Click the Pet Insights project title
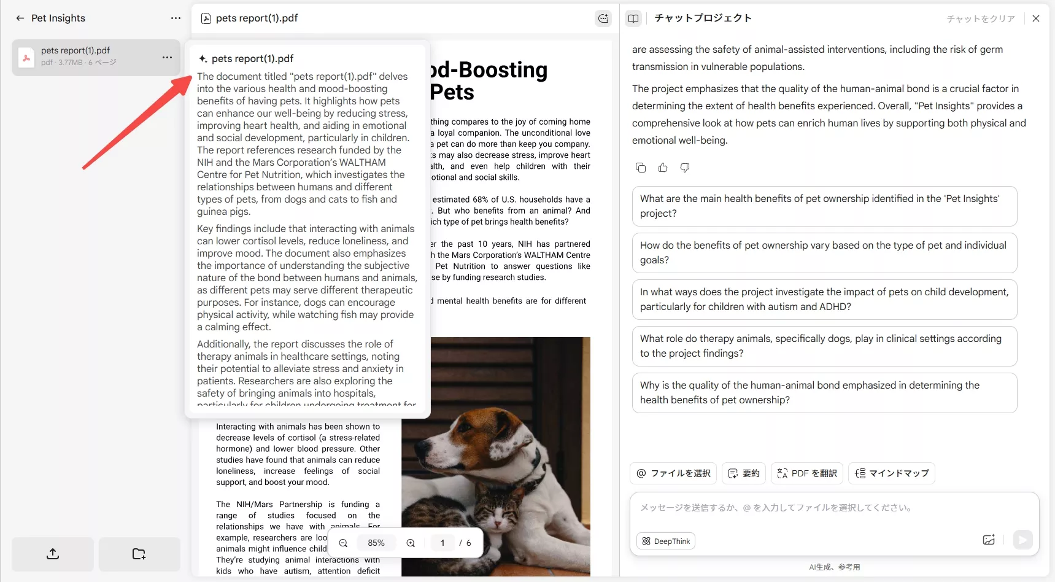 coord(58,18)
